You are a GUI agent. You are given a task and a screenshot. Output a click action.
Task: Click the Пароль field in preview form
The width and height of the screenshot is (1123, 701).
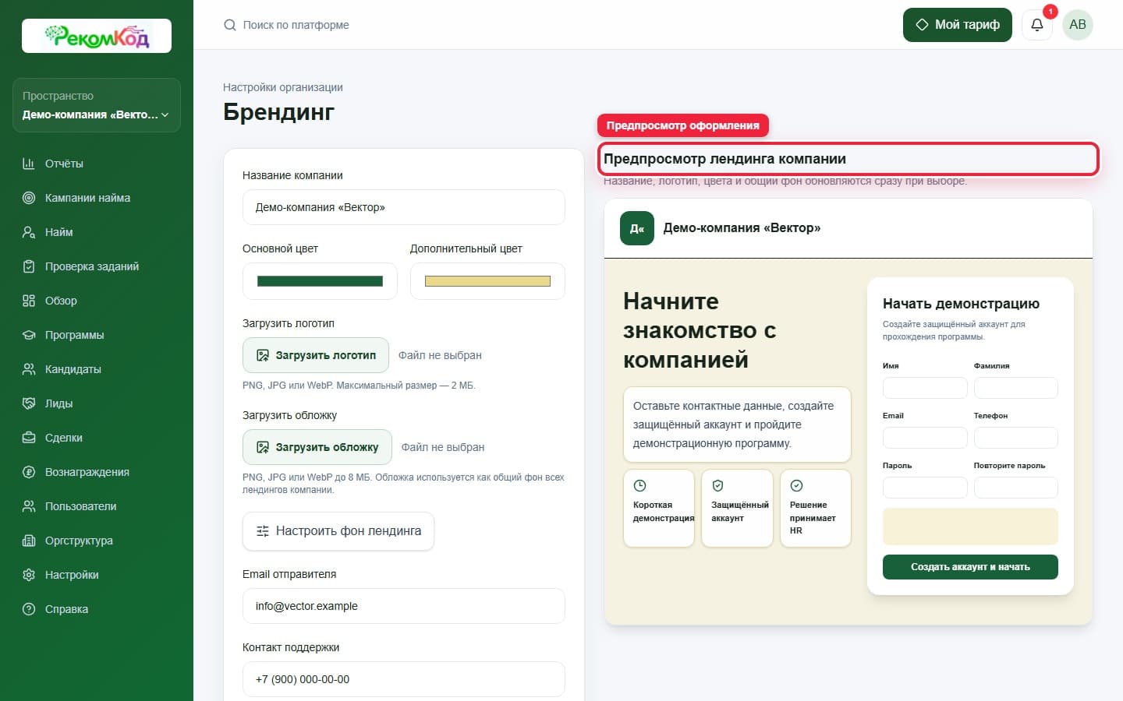point(925,488)
